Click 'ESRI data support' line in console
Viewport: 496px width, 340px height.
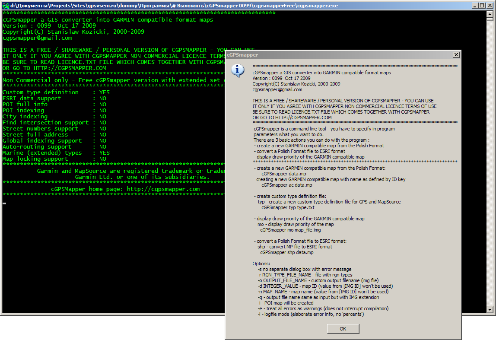(x=54, y=99)
